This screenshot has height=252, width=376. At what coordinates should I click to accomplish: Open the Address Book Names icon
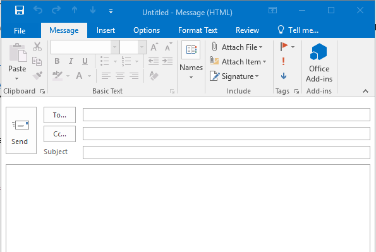191,50
